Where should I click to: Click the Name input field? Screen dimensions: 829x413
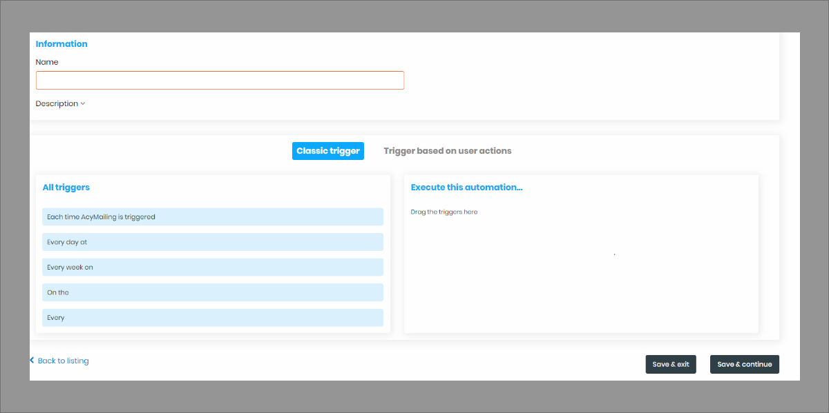pos(220,81)
